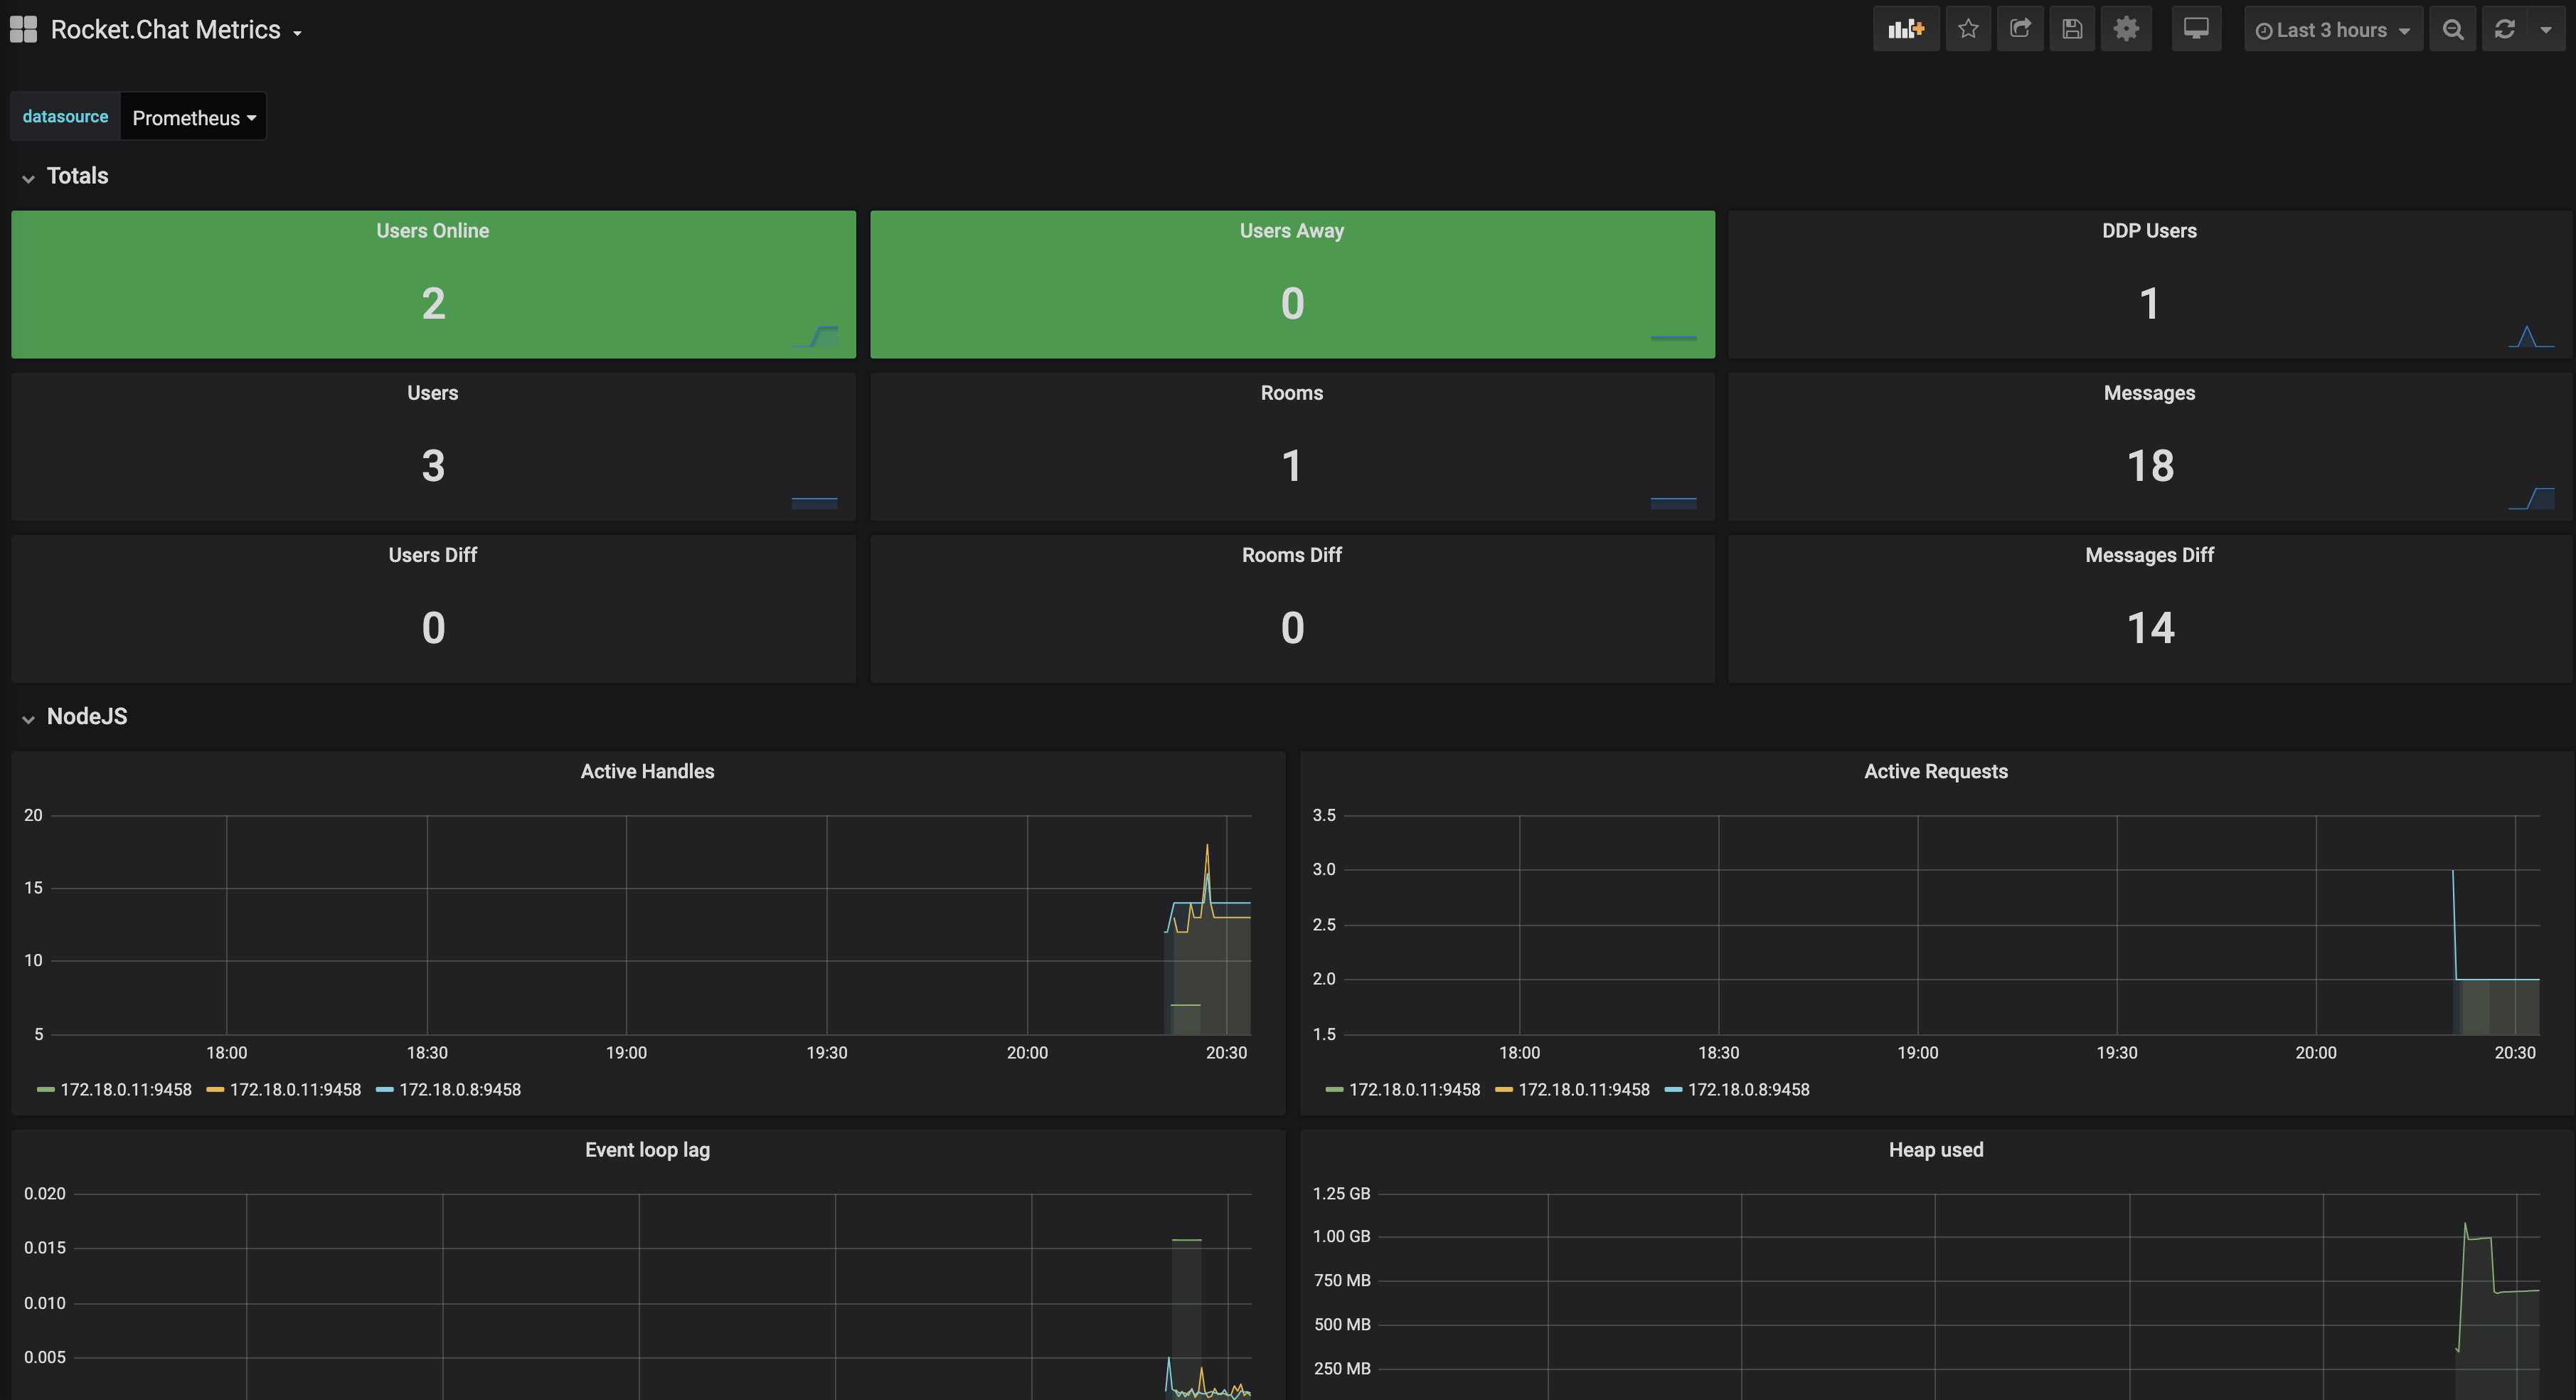Open the Last 3 hours time picker
The width and height of the screenshot is (2576, 1400).
pos(2332,30)
